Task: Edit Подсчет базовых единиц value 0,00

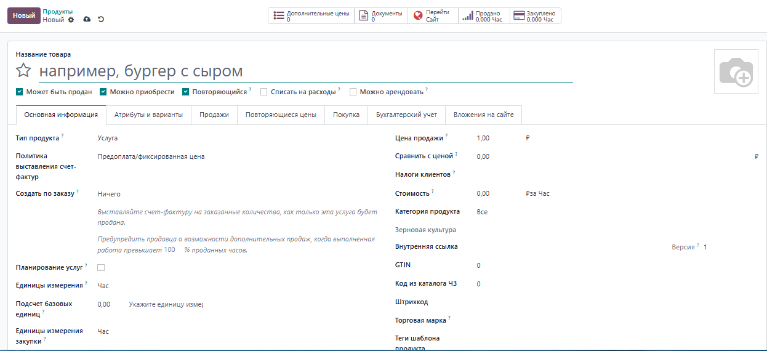Action: pyautogui.click(x=111, y=304)
